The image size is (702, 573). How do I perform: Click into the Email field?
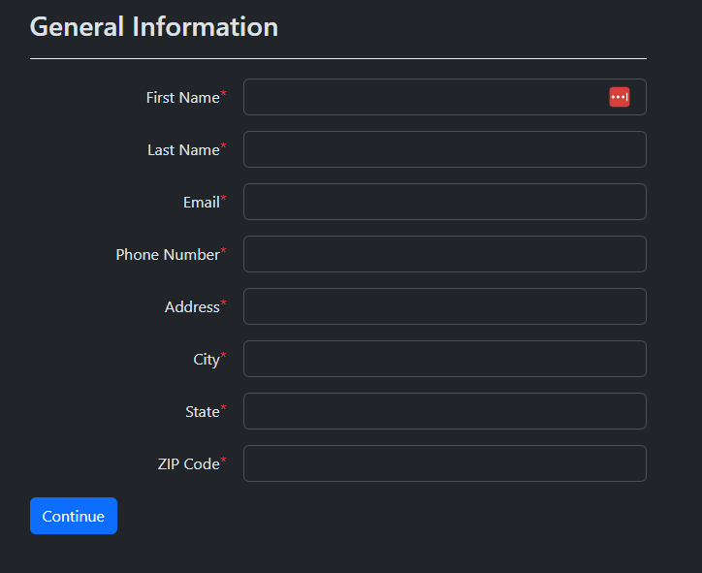445,202
